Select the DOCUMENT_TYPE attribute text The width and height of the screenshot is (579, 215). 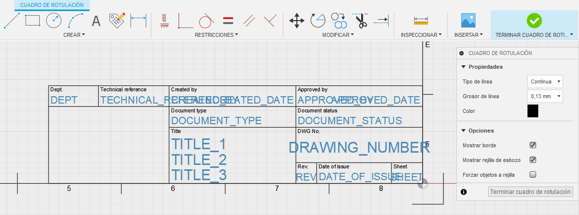coord(216,121)
